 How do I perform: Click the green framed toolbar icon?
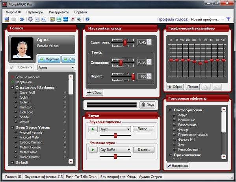(59, 19)
